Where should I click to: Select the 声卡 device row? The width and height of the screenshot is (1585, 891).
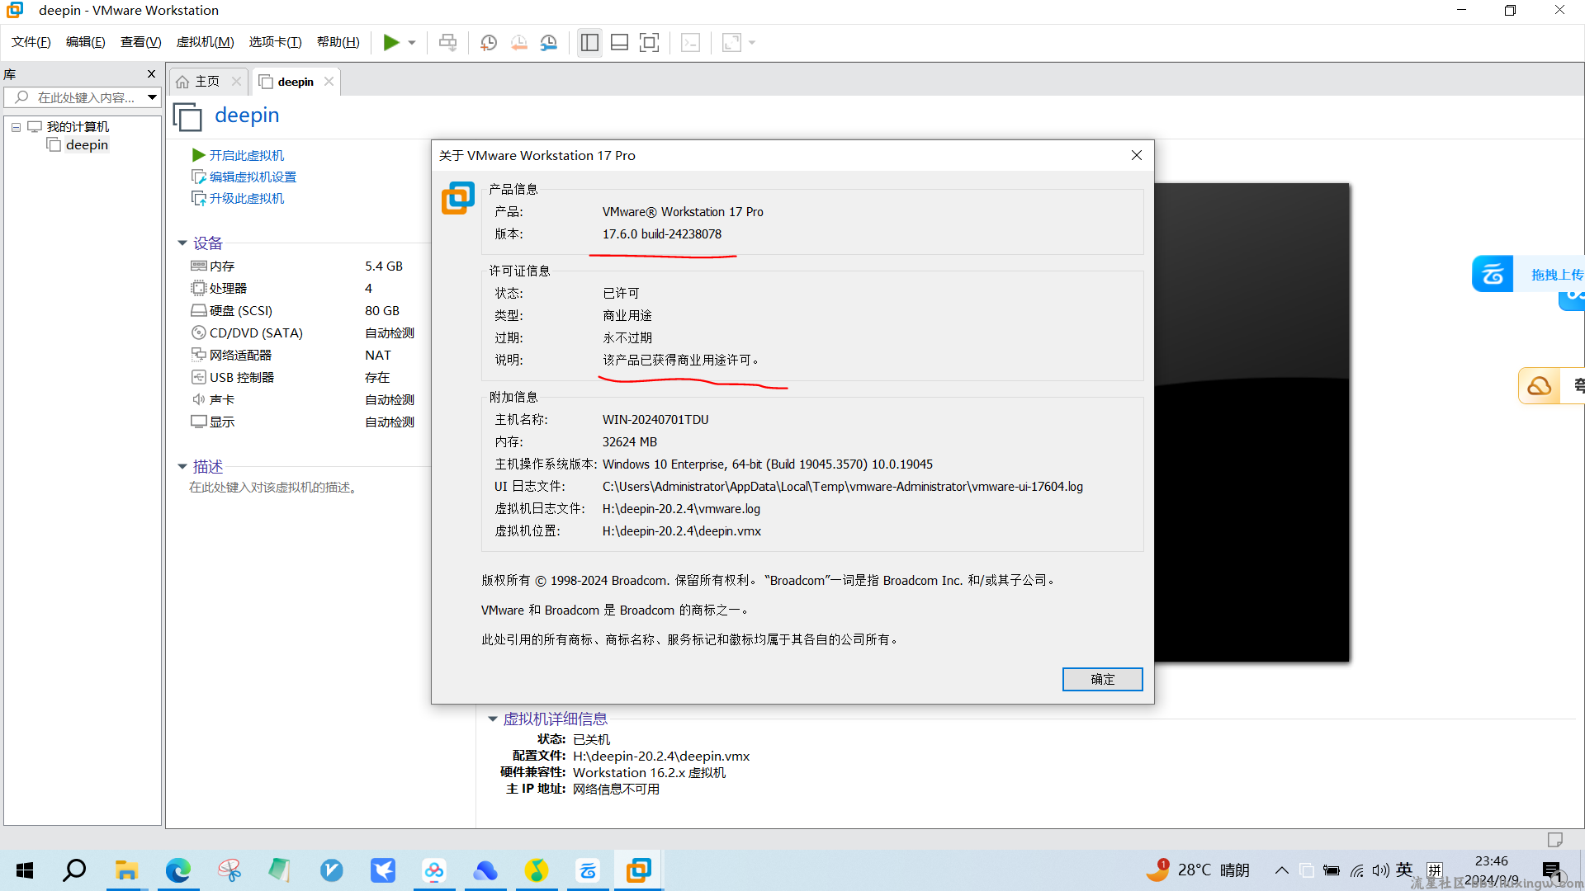point(303,399)
